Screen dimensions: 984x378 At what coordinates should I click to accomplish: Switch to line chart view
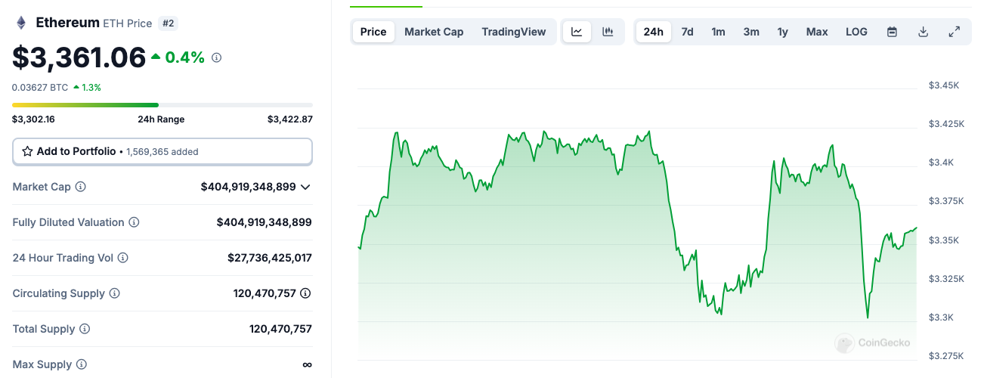(x=577, y=32)
